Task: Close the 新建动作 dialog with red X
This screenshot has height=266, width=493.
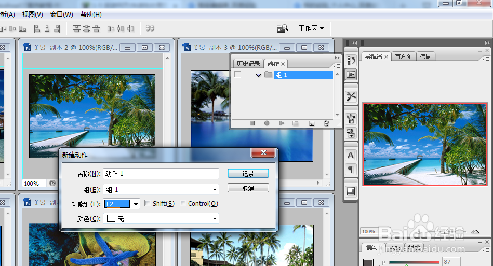Action: pos(263,152)
